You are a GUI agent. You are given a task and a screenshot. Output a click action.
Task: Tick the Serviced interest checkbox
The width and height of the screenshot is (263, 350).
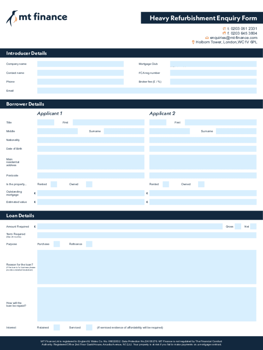pos(89,327)
